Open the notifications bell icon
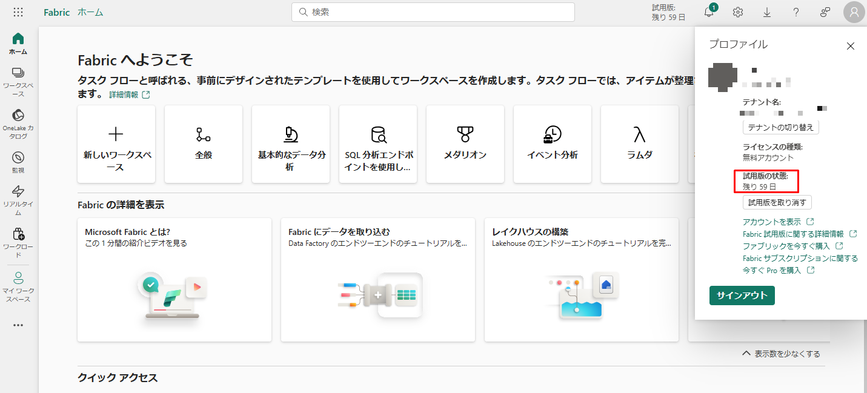This screenshot has width=867, height=393. pyautogui.click(x=708, y=12)
